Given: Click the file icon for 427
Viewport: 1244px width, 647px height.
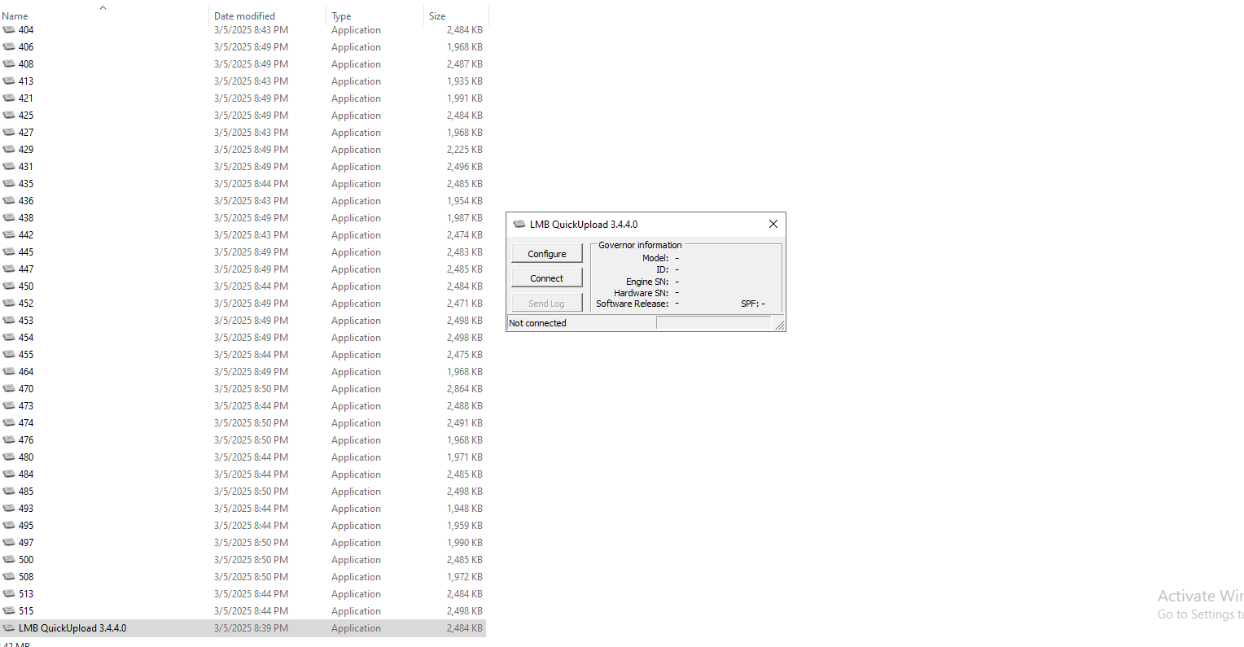Looking at the screenshot, I should point(9,133).
